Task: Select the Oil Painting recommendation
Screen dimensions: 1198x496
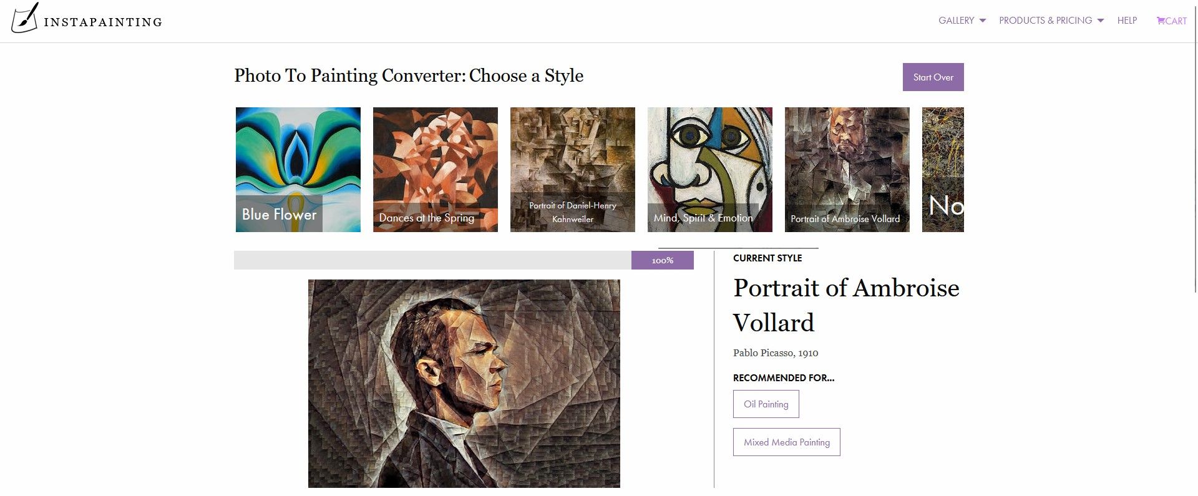Action: pos(766,404)
